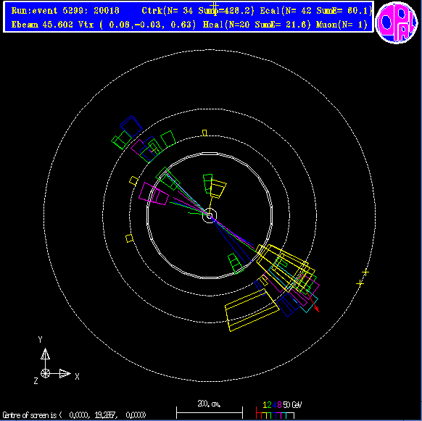The width and height of the screenshot is (422, 421).
Task: Click the GeV energy color legend
Action: point(279,410)
